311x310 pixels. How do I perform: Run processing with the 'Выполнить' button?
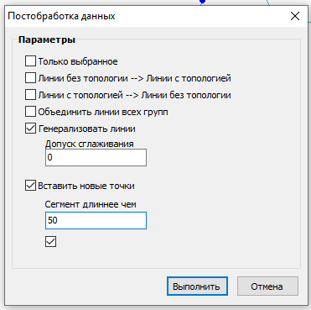point(197,286)
